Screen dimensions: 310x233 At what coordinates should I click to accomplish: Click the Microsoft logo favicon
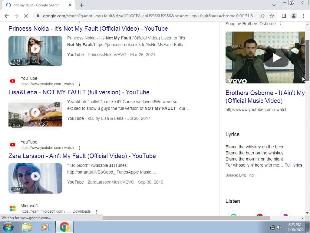point(13,208)
